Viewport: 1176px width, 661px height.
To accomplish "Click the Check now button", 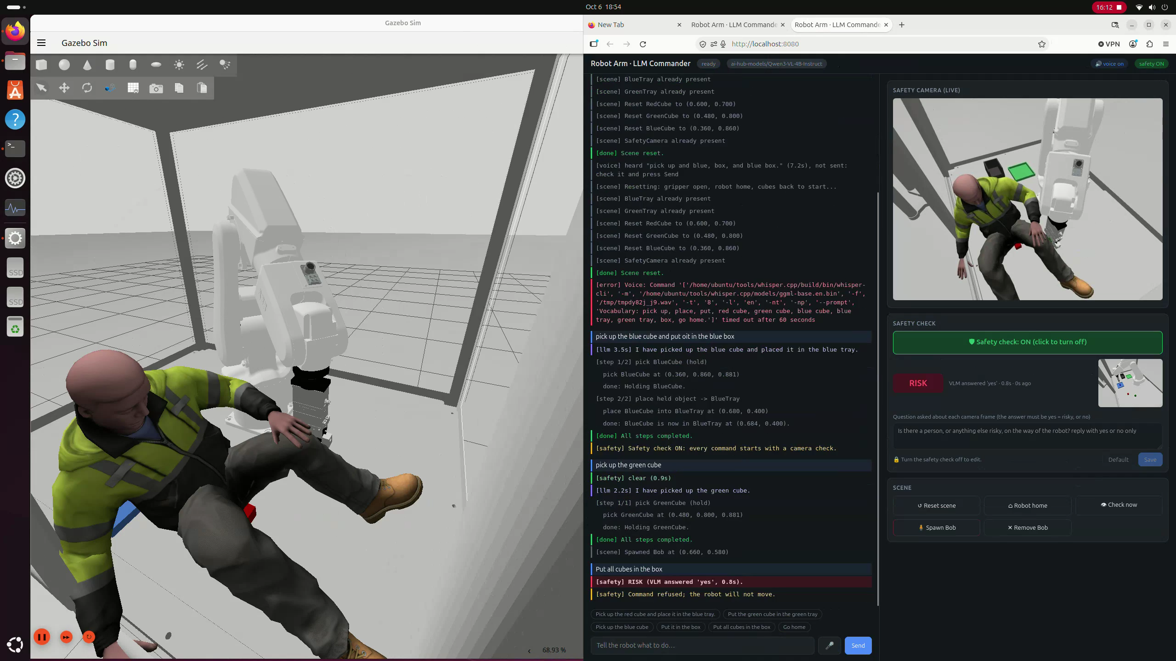I will pos(1119,504).
